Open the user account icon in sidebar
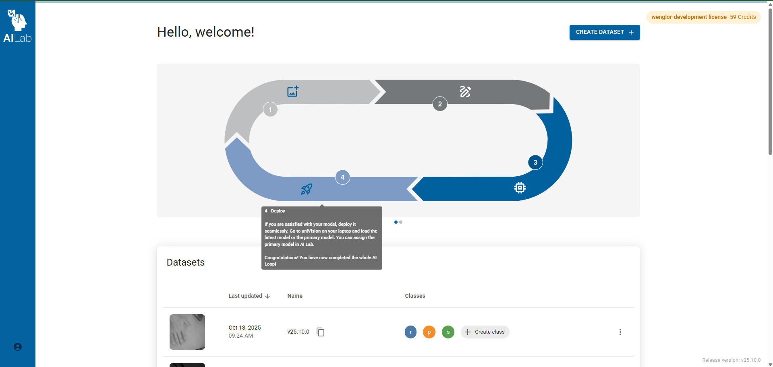Viewport: 773px width, 367px height. 18,347
